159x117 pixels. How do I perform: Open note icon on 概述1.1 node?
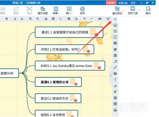click(93, 32)
